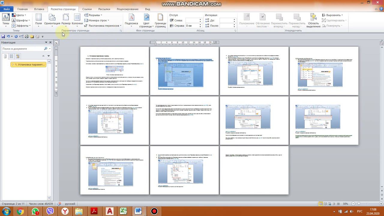Viewport: 384px width, 216px height.
Task: Open the Выровнять align menu
Action: pyautogui.click(x=332, y=15)
